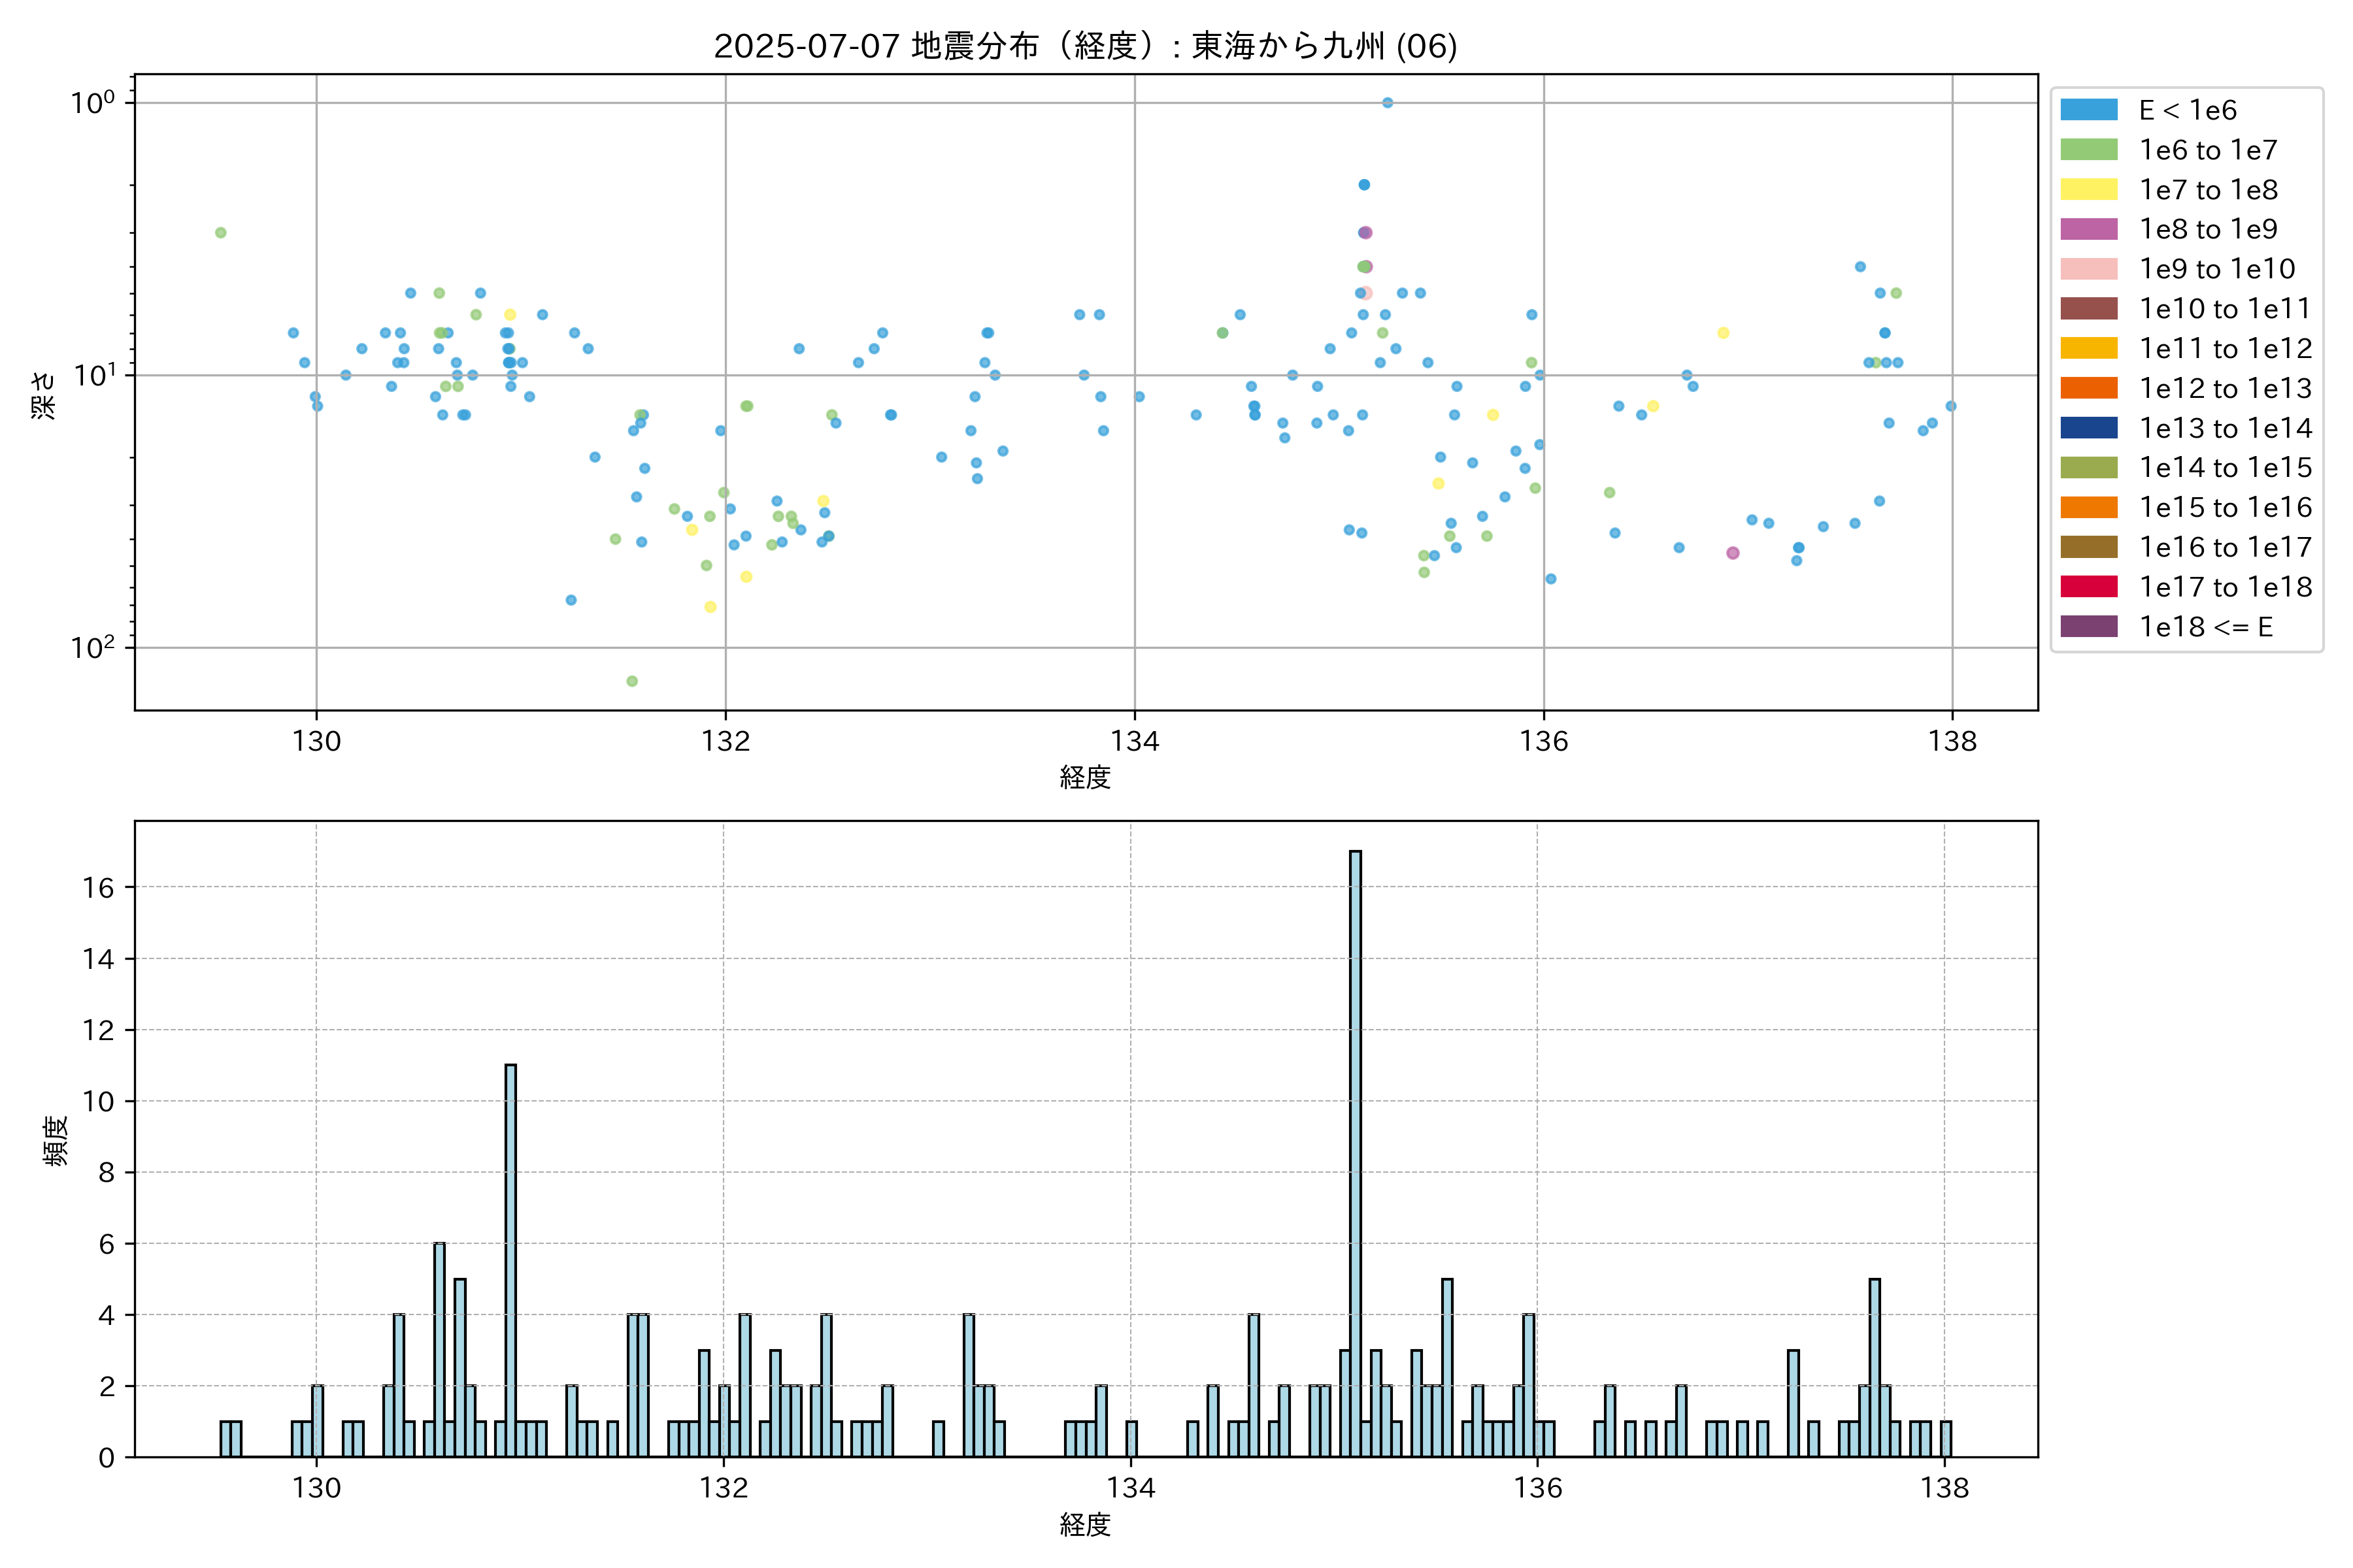The width and height of the screenshot is (2353, 1568).
Task: Click the navy 1e13 to 1e14 legend swatch
Action: 2088,428
